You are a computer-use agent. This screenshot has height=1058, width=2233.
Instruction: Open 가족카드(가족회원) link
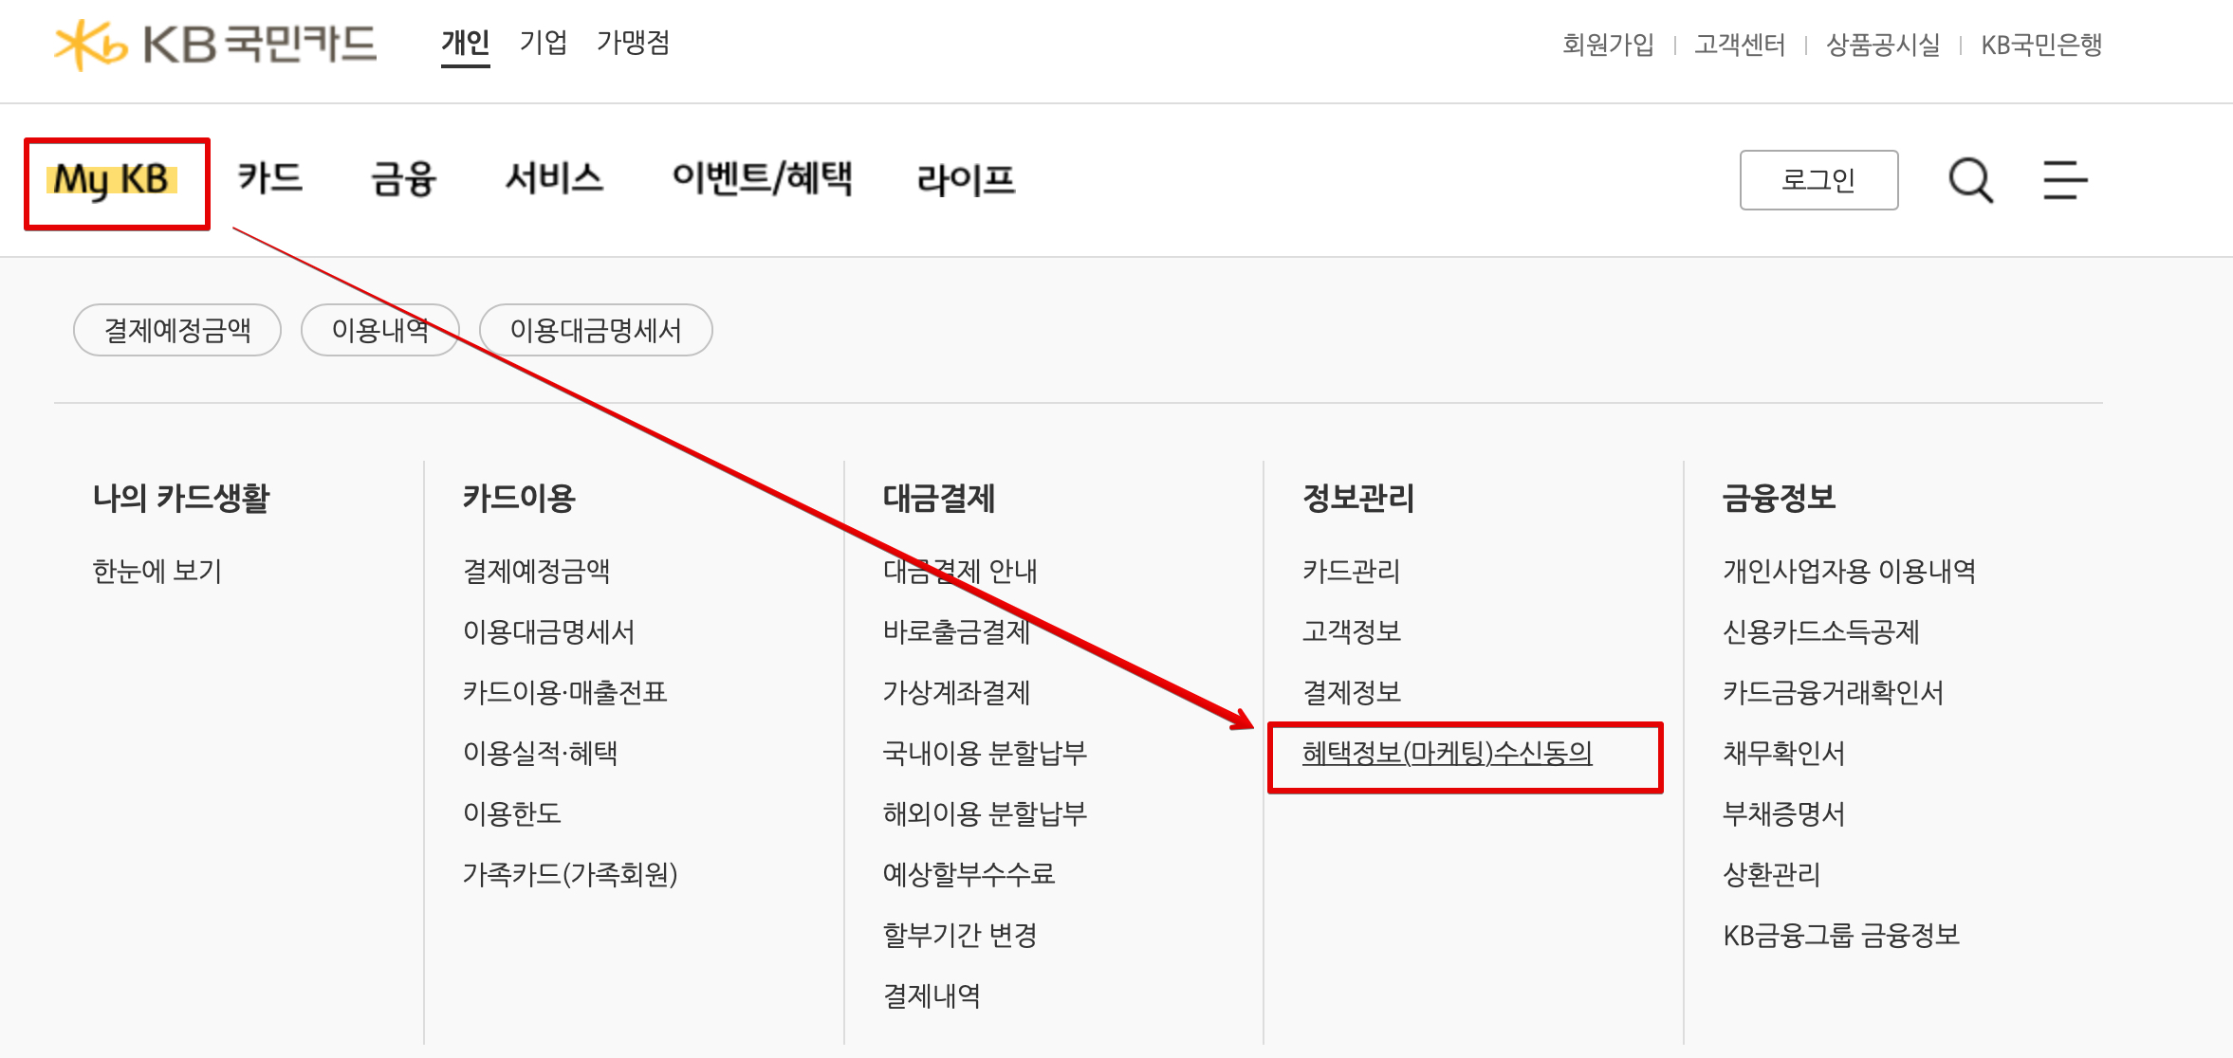pos(570,874)
